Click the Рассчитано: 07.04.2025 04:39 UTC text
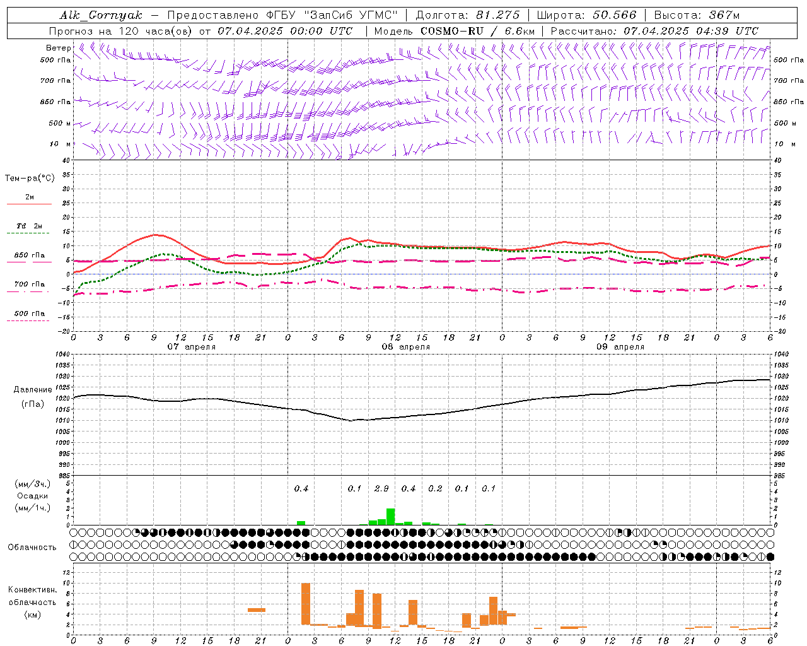807x646 pixels. [x=654, y=31]
